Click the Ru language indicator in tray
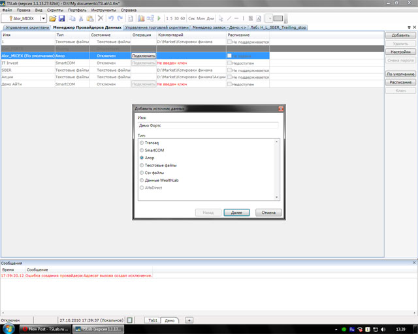 tap(352, 329)
